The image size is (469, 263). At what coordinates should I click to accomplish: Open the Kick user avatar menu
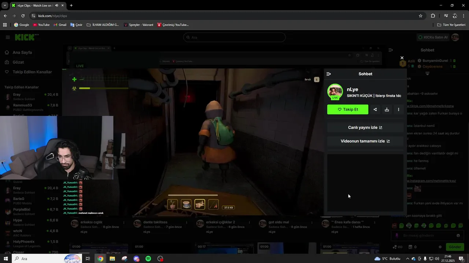tap(455, 37)
